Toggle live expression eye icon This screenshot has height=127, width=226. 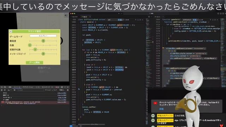tap(14, 90)
